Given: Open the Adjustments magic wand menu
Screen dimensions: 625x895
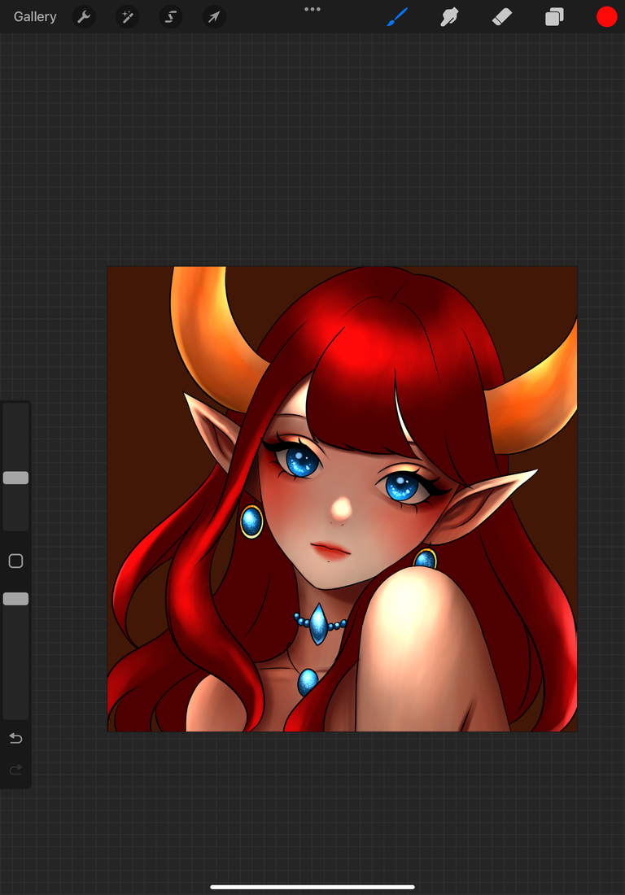Looking at the screenshot, I should point(127,16).
